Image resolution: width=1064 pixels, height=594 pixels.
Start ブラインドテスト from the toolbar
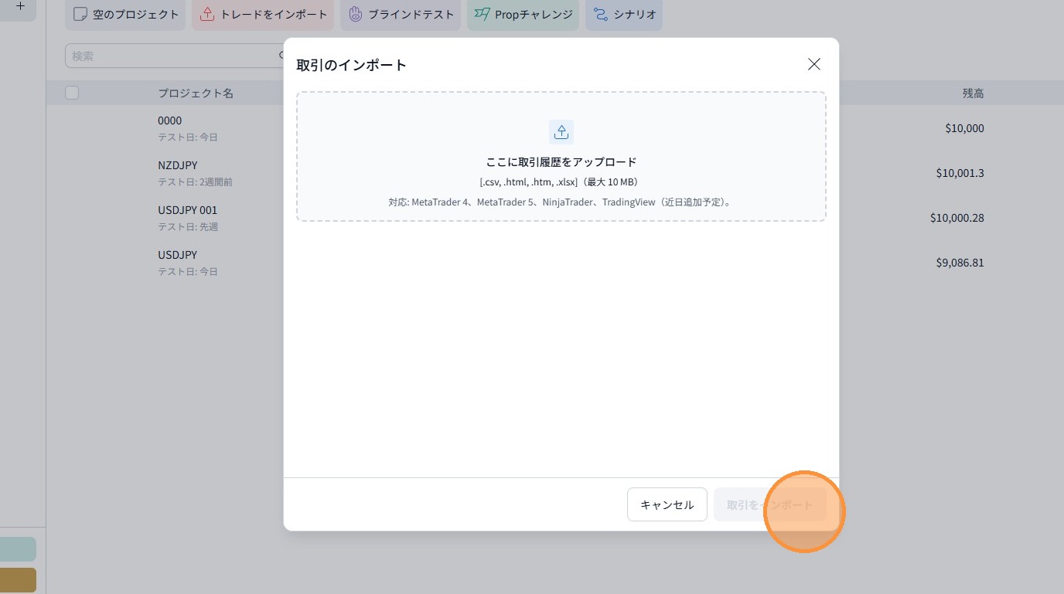coord(401,15)
